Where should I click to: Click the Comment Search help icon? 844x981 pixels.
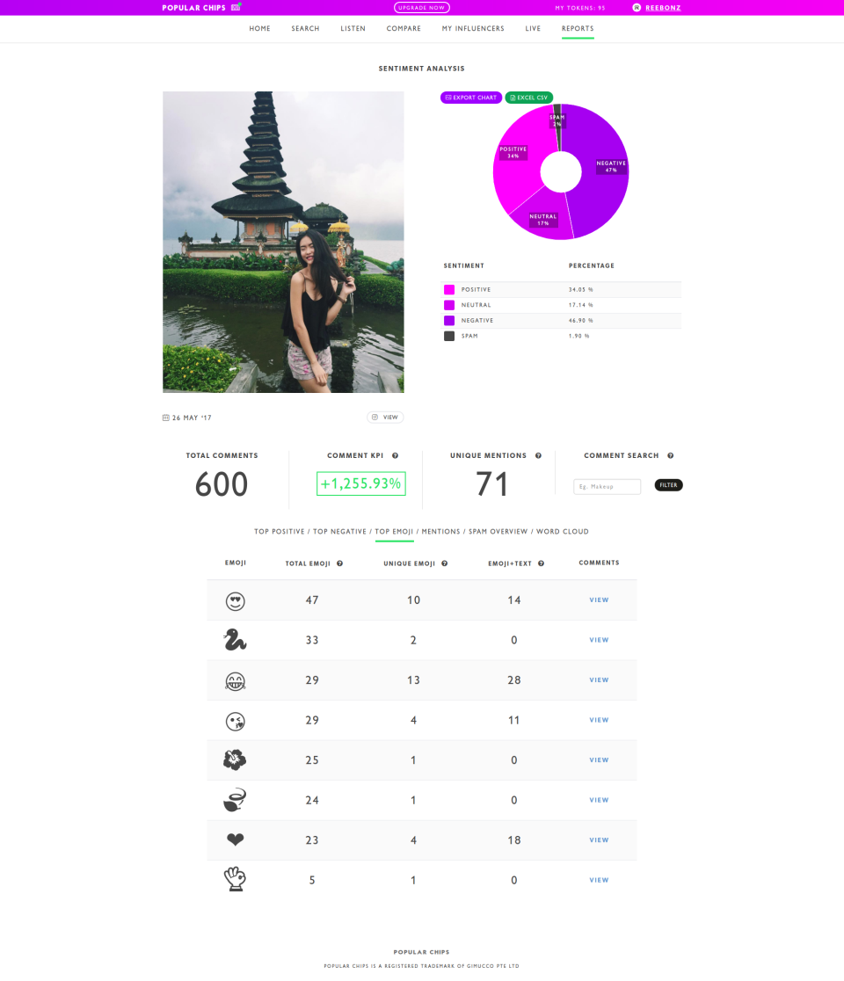671,455
